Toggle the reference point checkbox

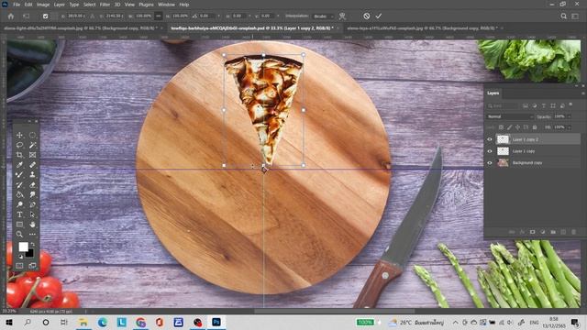pos(45,16)
